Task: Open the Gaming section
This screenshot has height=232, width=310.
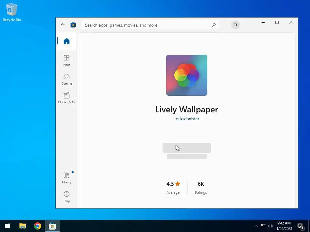Action: [67, 79]
